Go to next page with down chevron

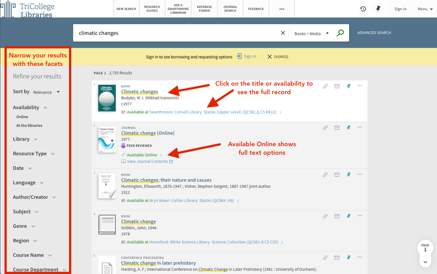pyautogui.click(x=425, y=262)
